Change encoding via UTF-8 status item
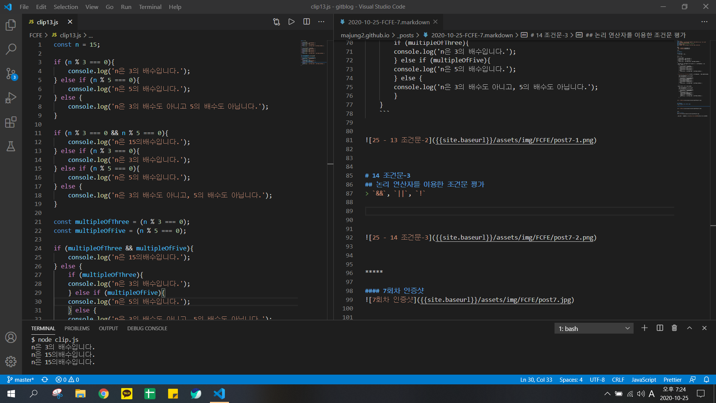The height and width of the screenshot is (403, 716). (x=597, y=379)
